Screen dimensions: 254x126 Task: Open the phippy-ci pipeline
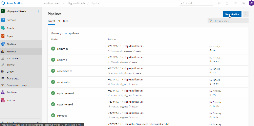pyautogui.click(x=62, y=60)
